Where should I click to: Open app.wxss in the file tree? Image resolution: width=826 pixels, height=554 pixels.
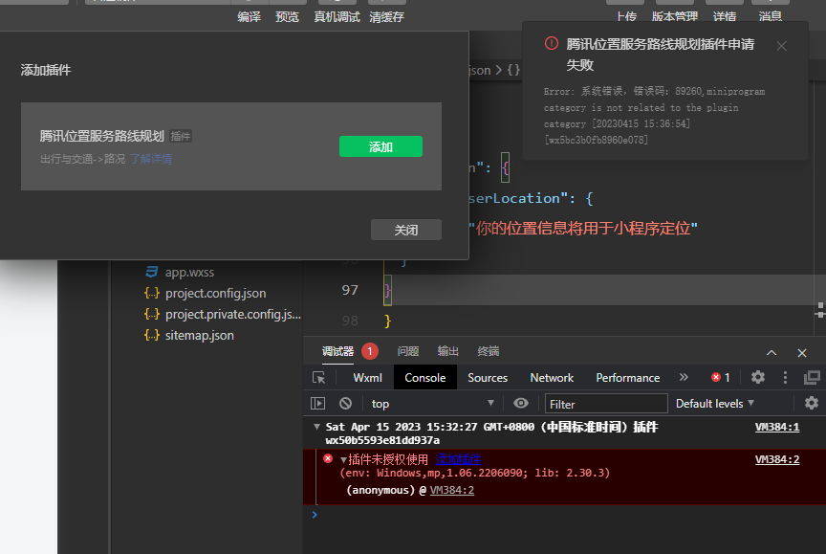[x=189, y=273]
